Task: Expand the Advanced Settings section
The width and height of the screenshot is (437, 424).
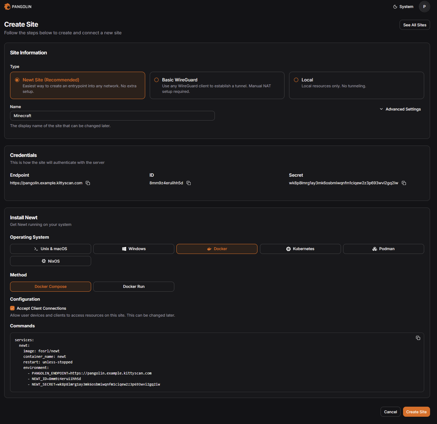Action: coord(400,109)
